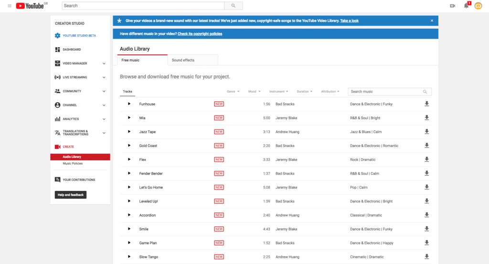Open Check its copyright policies link
Screen dimensions: 489x264
pyautogui.click(x=200, y=34)
